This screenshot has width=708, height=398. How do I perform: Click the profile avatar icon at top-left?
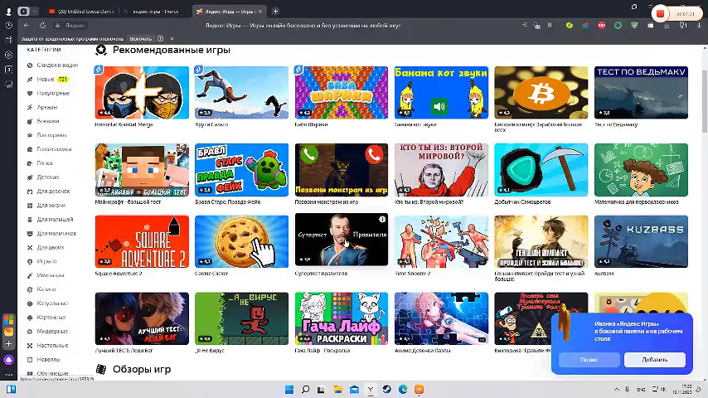[x=8, y=12]
